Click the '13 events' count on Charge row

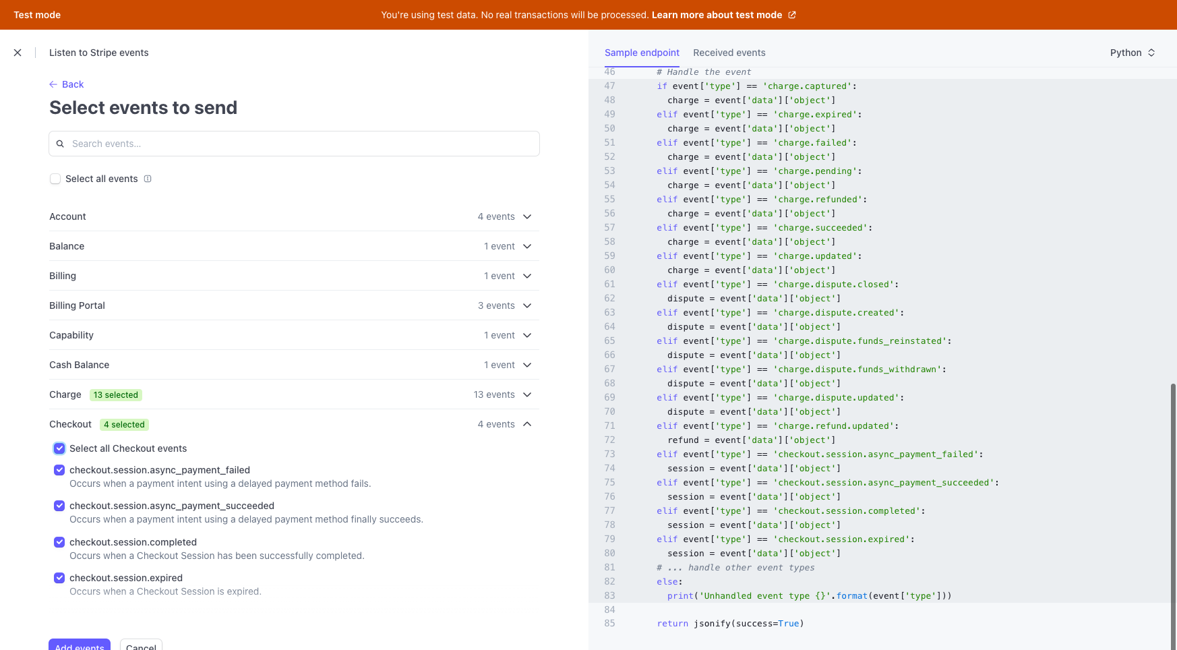494,394
